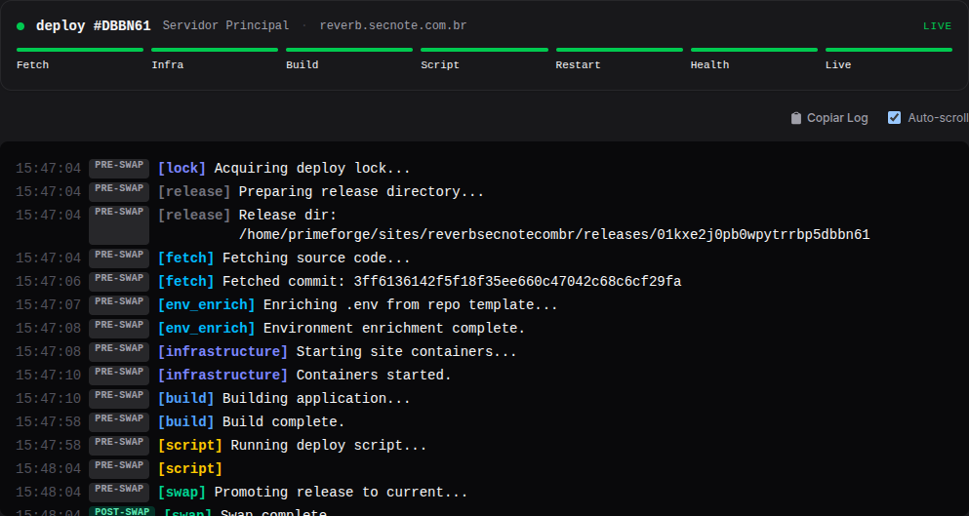This screenshot has width=969, height=516.
Task: Click the Preparing release directory log line
Action: pyautogui.click(x=361, y=191)
